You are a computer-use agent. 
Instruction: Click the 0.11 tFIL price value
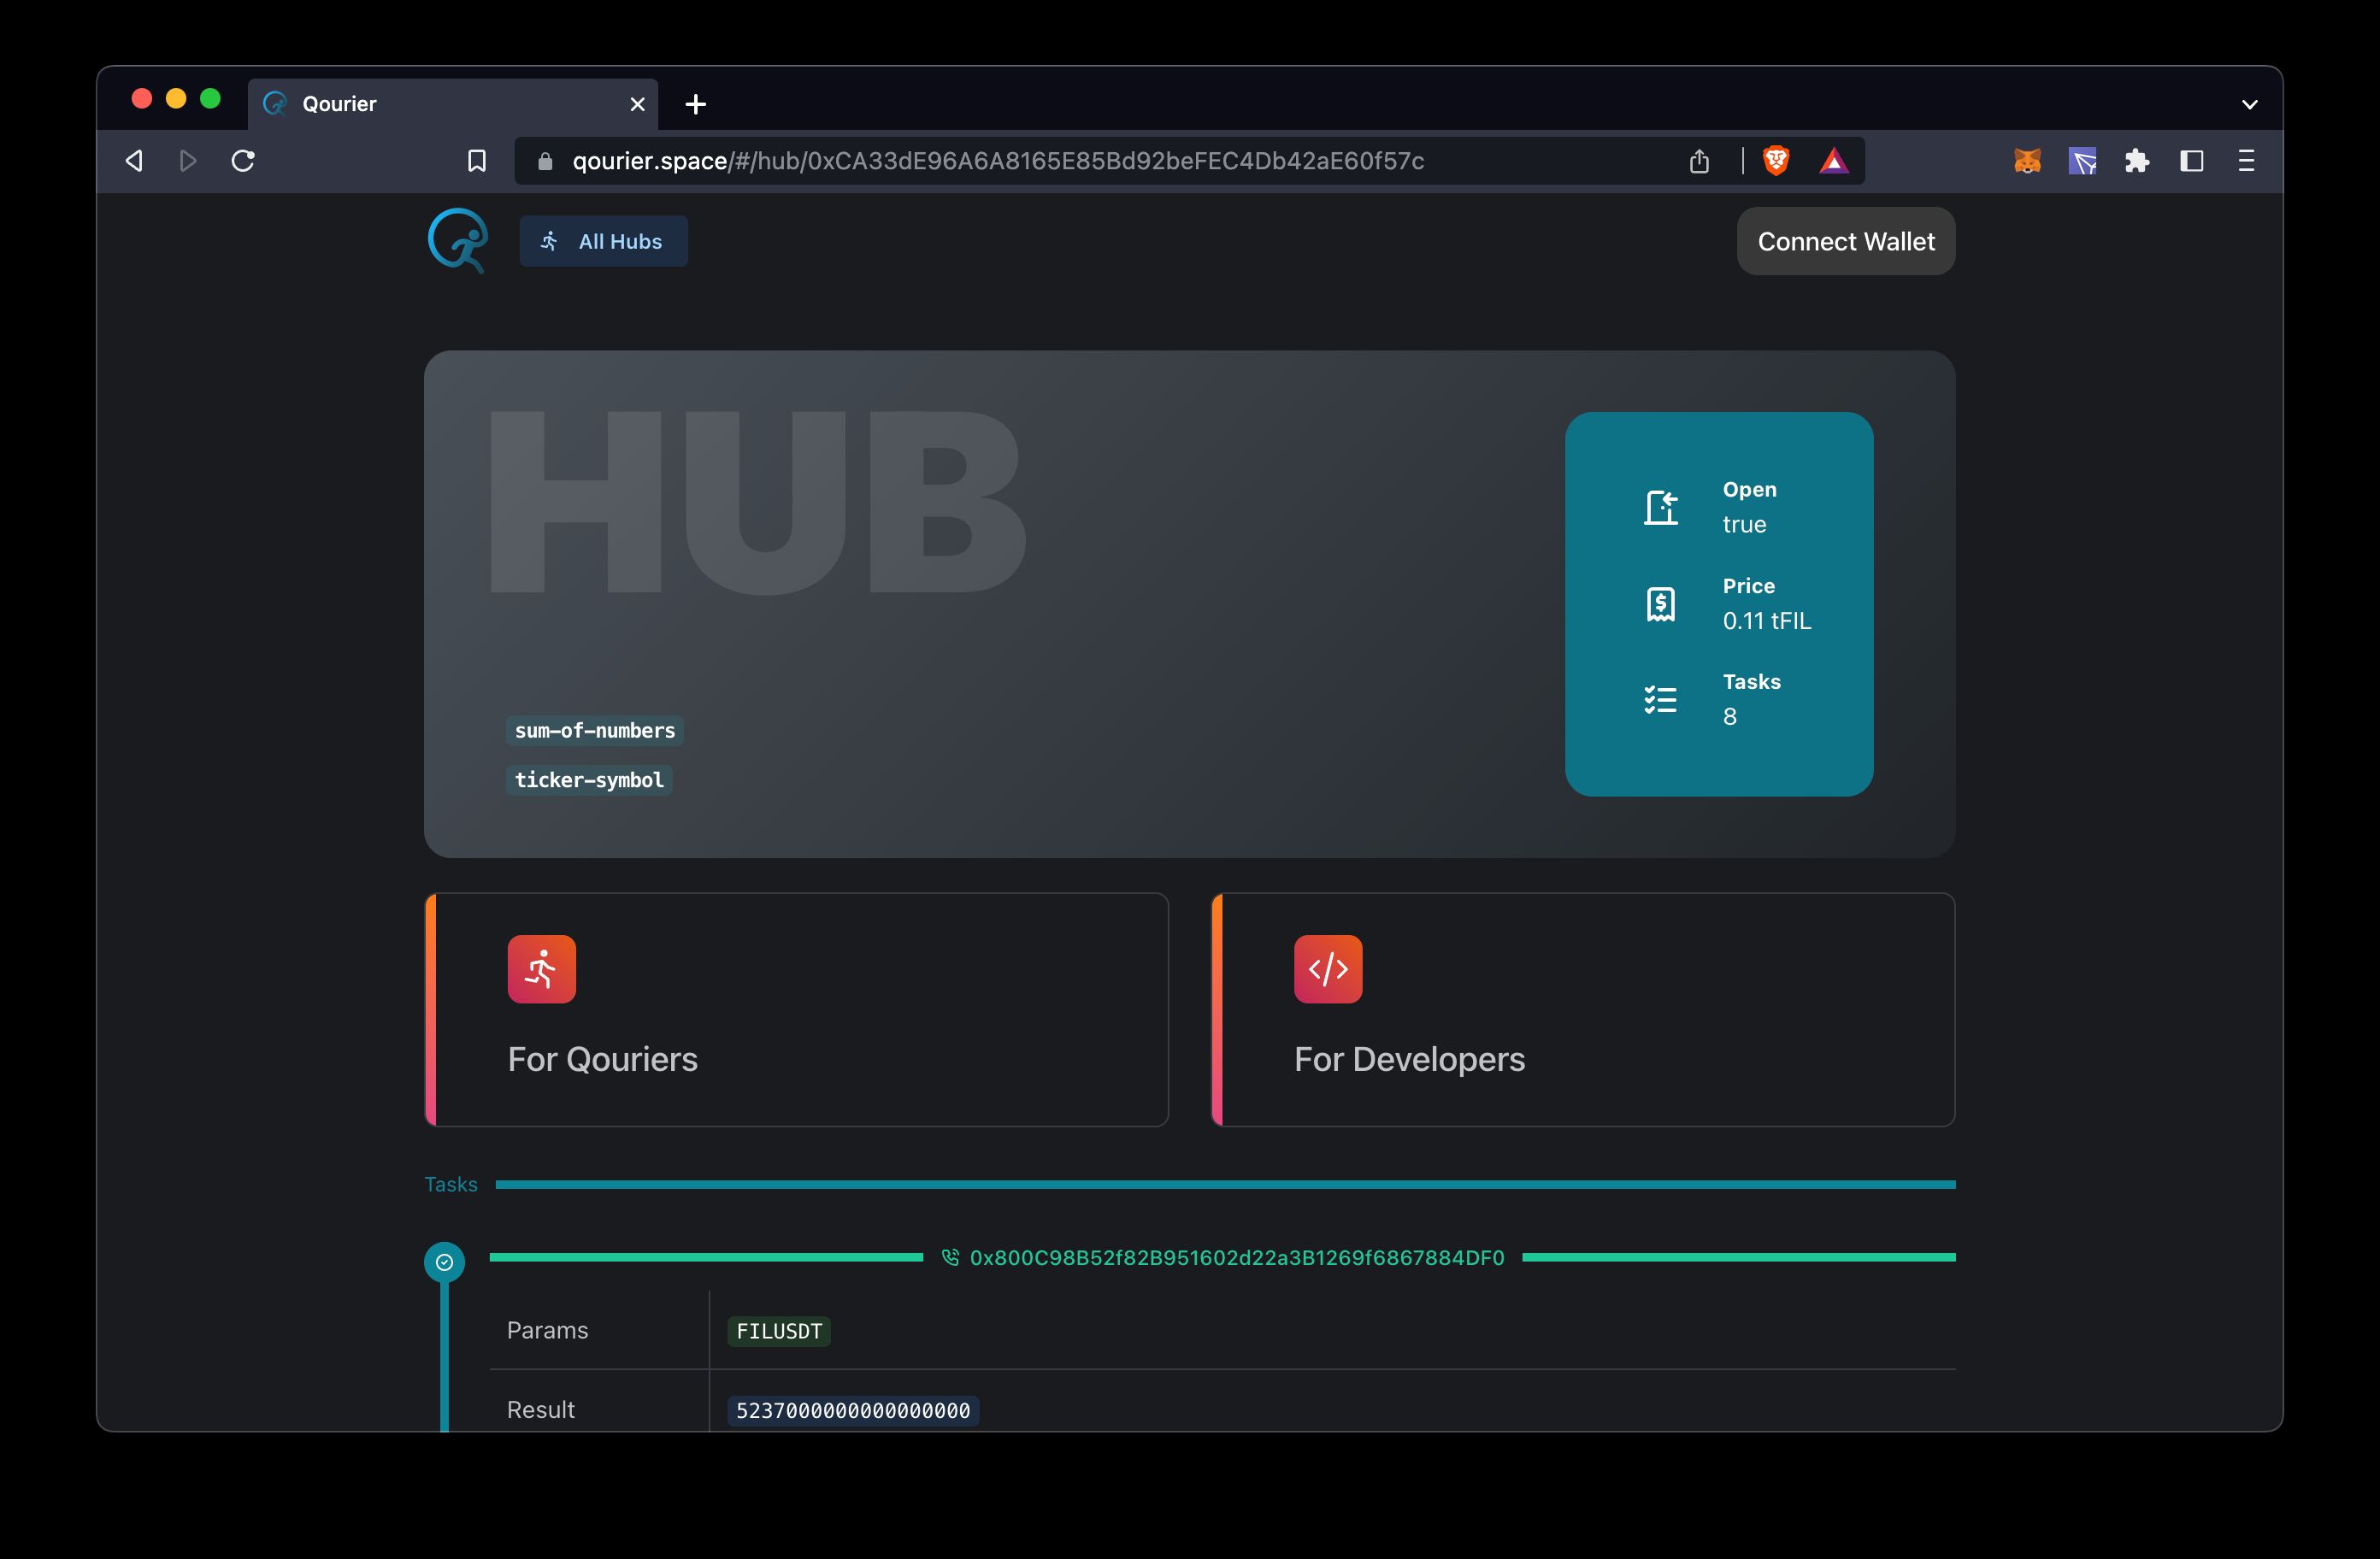(1766, 620)
